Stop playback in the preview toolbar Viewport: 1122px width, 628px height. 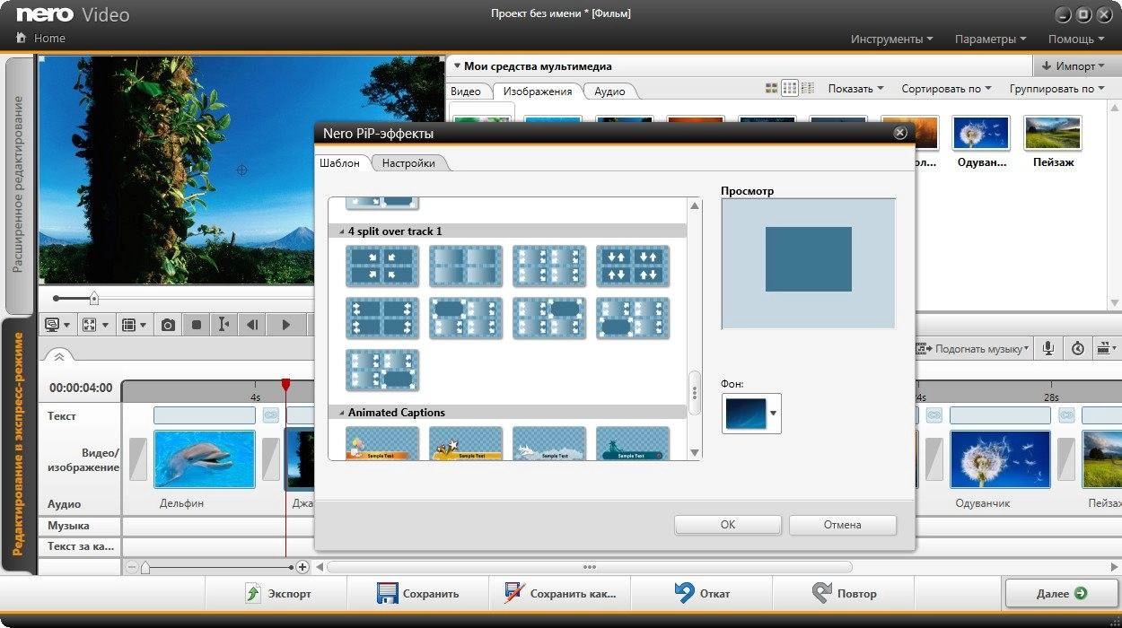tap(197, 325)
